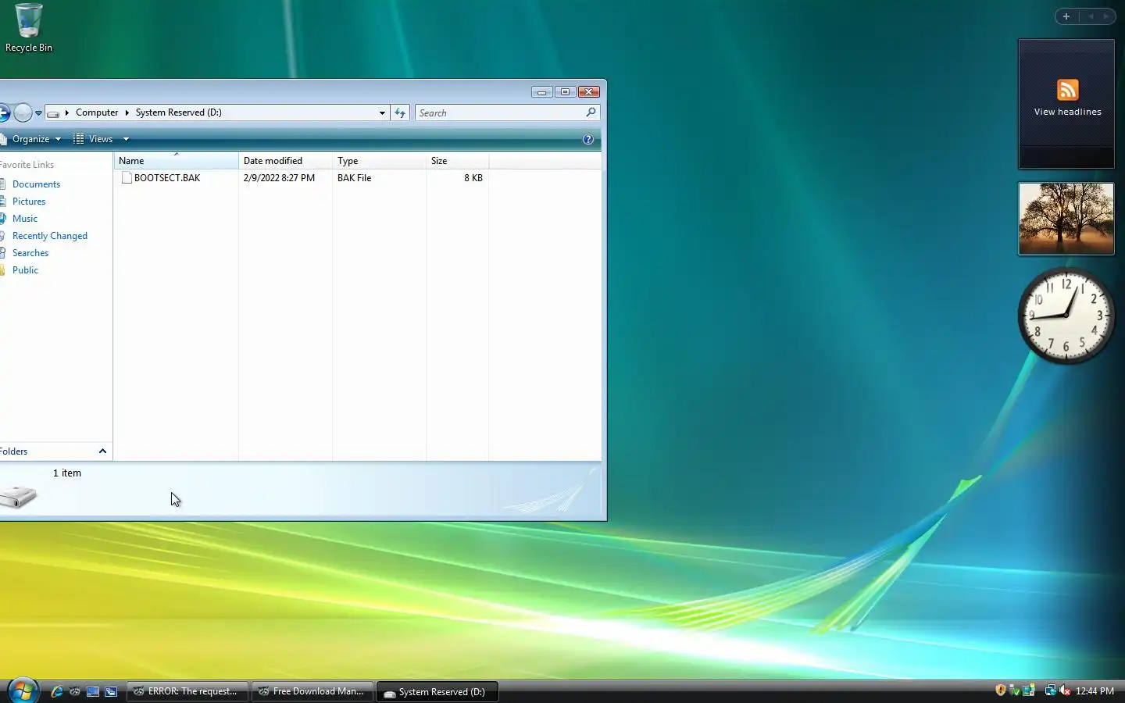Sort by the Name column header
This screenshot has width=1125, height=703.
177,161
